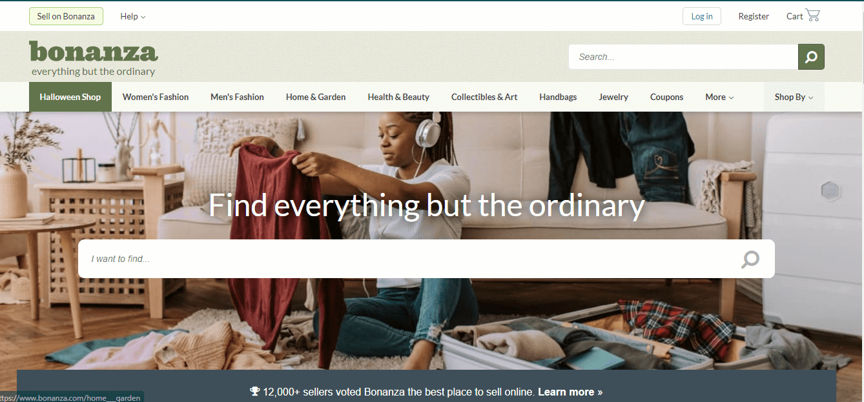Open the Register link

coord(754,16)
